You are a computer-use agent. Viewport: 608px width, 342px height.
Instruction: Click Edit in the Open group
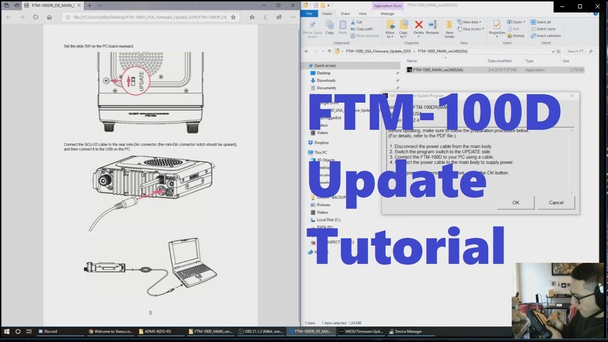pyautogui.click(x=513, y=29)
